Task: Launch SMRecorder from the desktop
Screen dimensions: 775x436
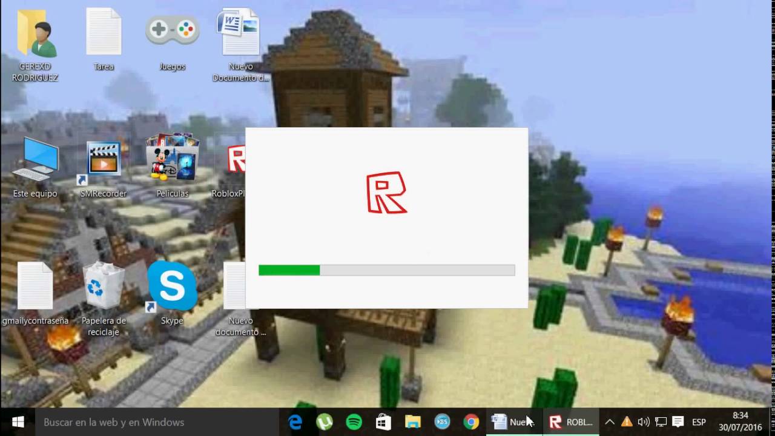Action: point(104,170)
